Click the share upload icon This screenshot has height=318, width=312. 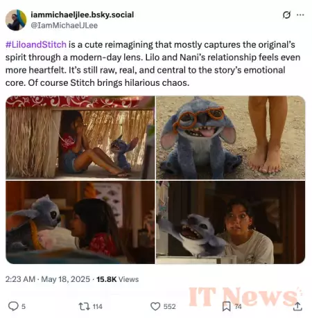(297, 306)
